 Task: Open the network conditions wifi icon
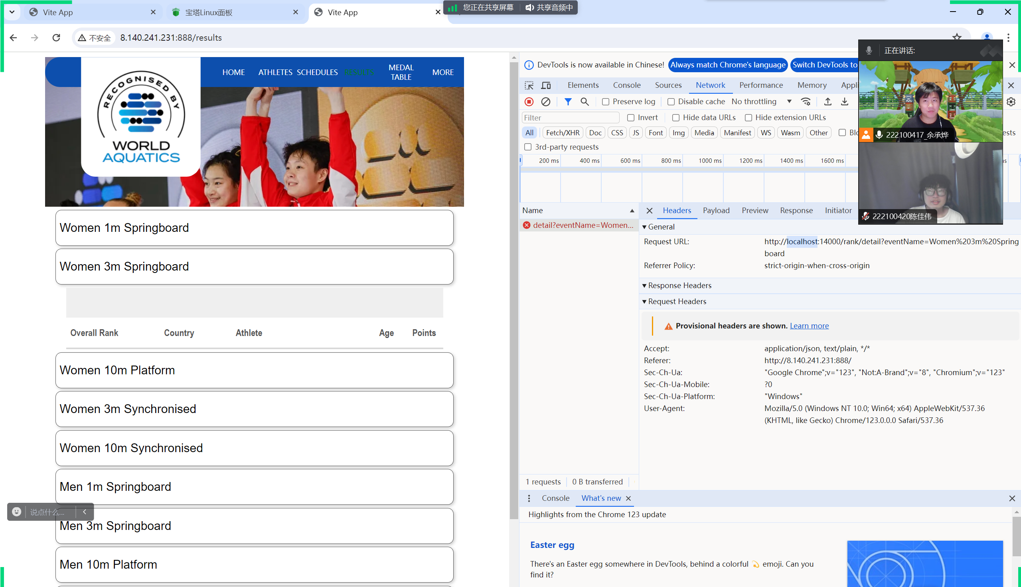click(x=806, y=102)
